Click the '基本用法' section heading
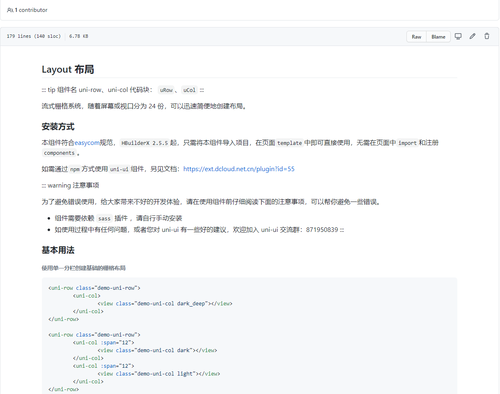 coord(58,250)
